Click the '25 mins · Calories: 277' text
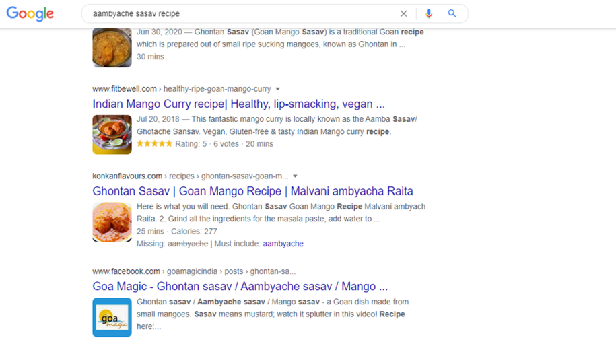Image resolution: width=616 pixels, height=350 pixels. [177, 232]
